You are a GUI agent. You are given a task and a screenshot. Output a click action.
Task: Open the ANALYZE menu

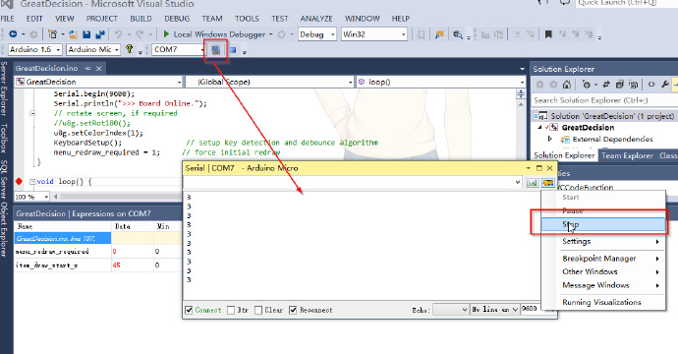(x=316, y=19)
